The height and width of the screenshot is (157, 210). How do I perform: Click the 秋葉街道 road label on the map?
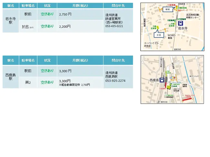coord(145,23)
